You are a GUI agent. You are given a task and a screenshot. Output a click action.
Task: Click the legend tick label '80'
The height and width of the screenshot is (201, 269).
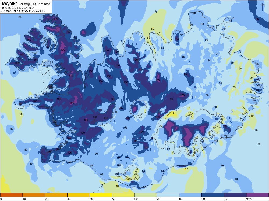181,199
